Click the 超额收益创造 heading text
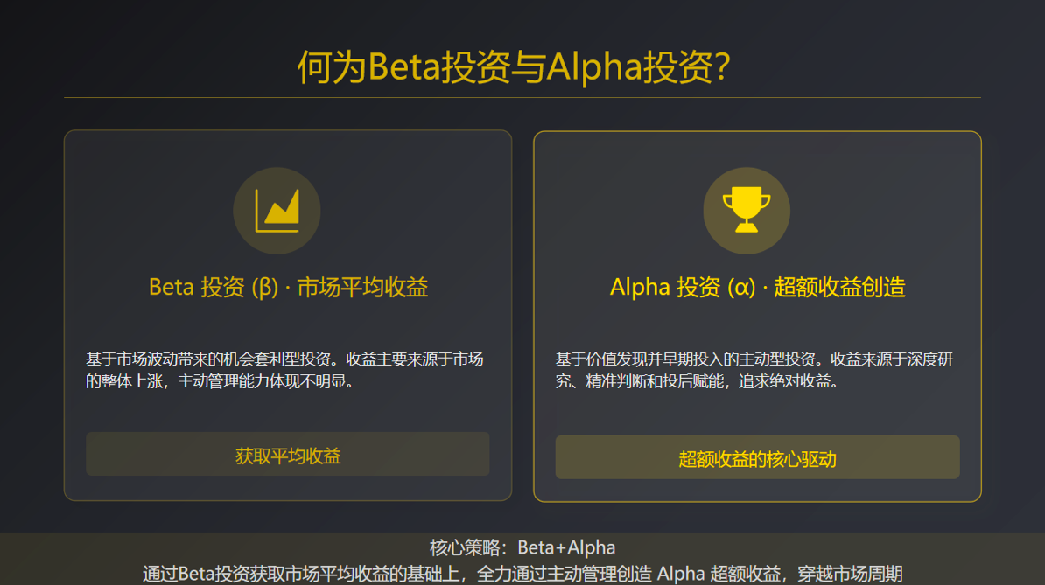 click(x=839, y=288)
